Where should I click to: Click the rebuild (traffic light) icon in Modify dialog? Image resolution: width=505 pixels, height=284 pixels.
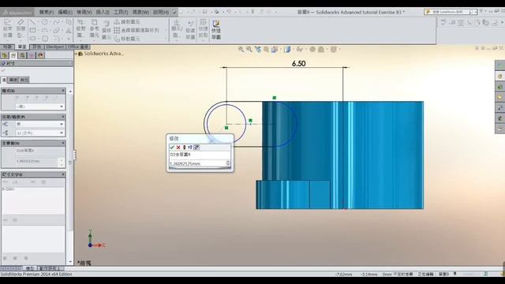click(184, 148)
